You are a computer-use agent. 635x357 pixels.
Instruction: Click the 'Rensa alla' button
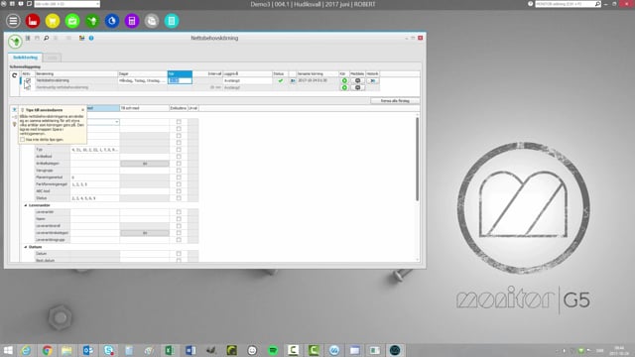tap(395, 101)
